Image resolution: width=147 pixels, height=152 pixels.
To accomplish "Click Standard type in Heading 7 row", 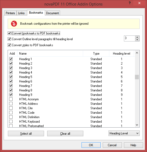I will (96, 86).
